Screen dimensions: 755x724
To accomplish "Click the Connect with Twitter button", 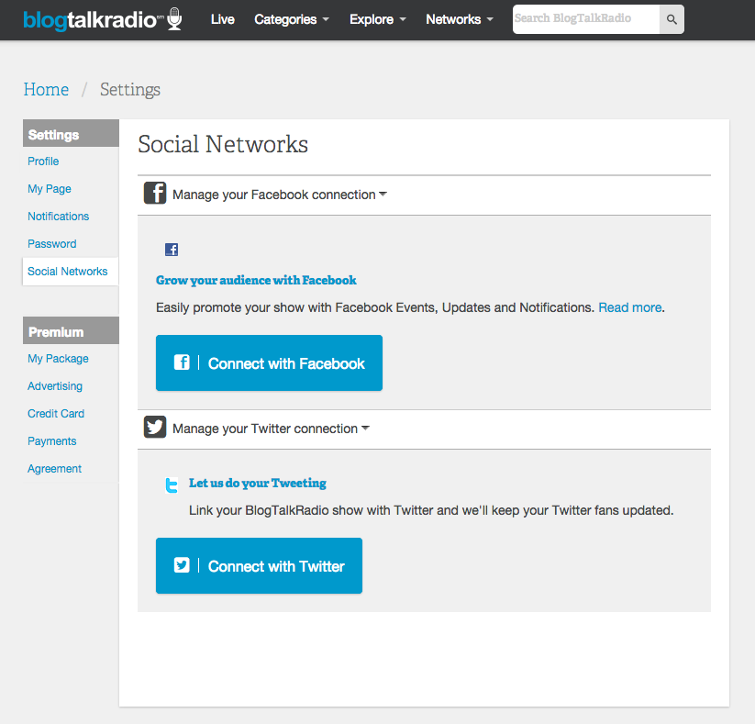I will tap(259, 565).
